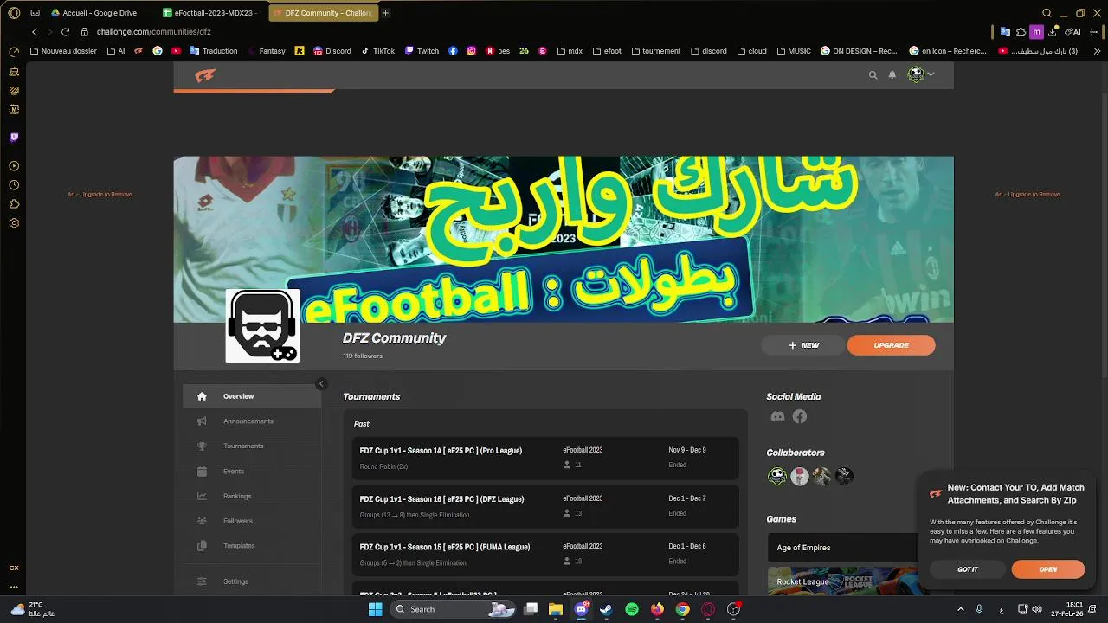
Task: Click the browser back arrow
Action: tap(35, 32)
